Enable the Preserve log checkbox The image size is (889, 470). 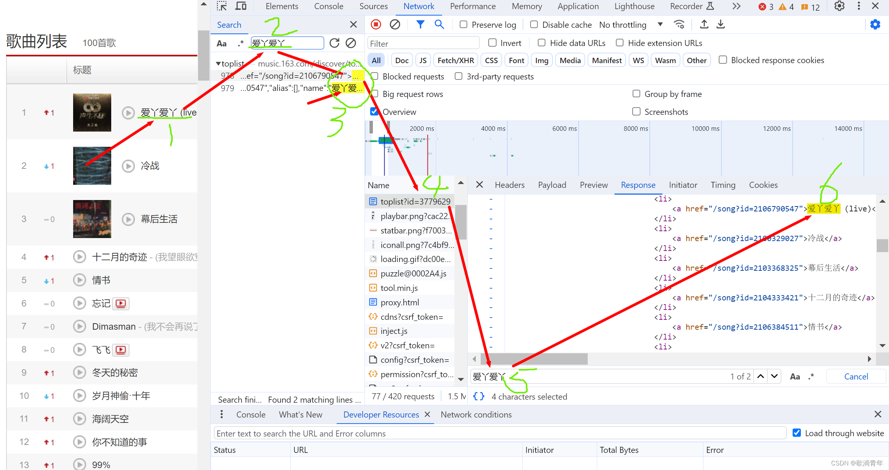tap(464, 25)
